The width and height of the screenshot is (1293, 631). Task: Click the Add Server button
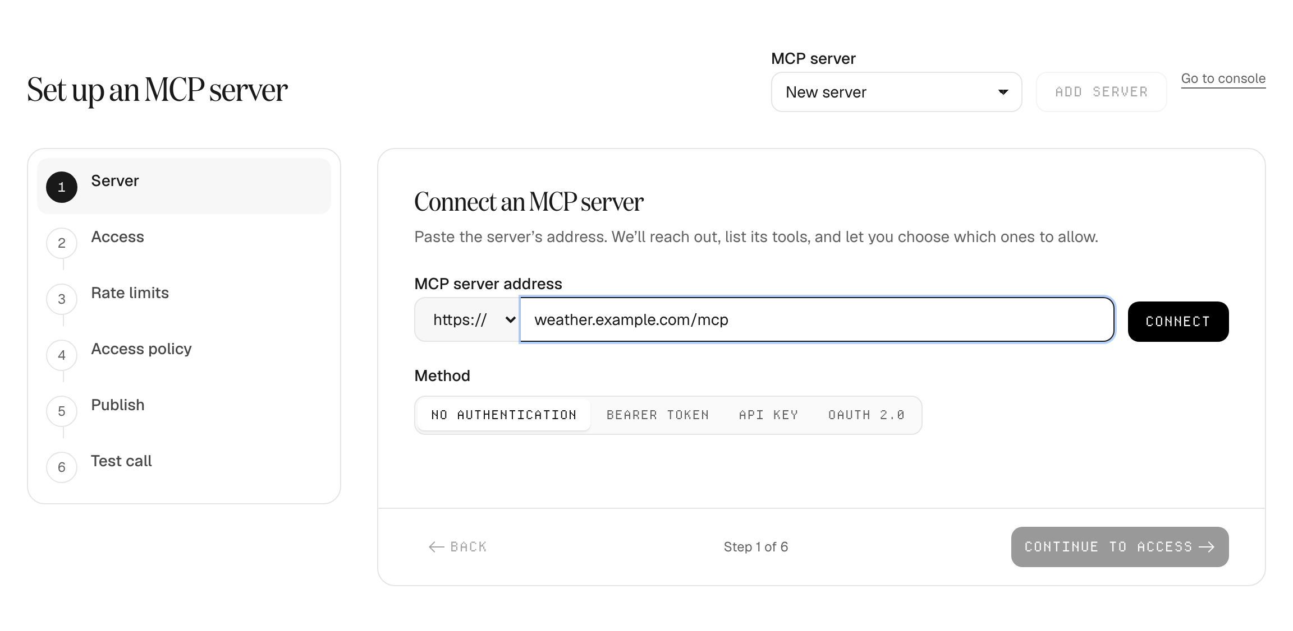[x=1101, y=92]
